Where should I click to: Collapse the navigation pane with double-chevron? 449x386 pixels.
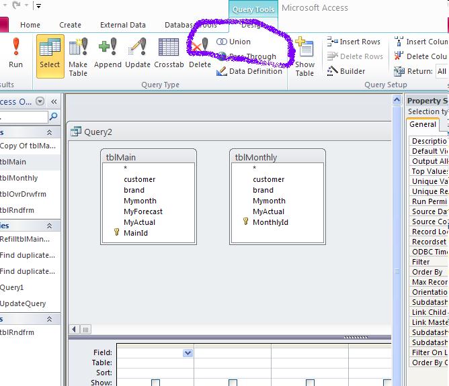pyautogui.click(x=54, y=101)
